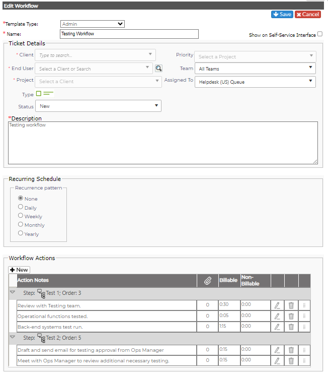
Task: Add a New workflow action
Action: pos(19,270)
